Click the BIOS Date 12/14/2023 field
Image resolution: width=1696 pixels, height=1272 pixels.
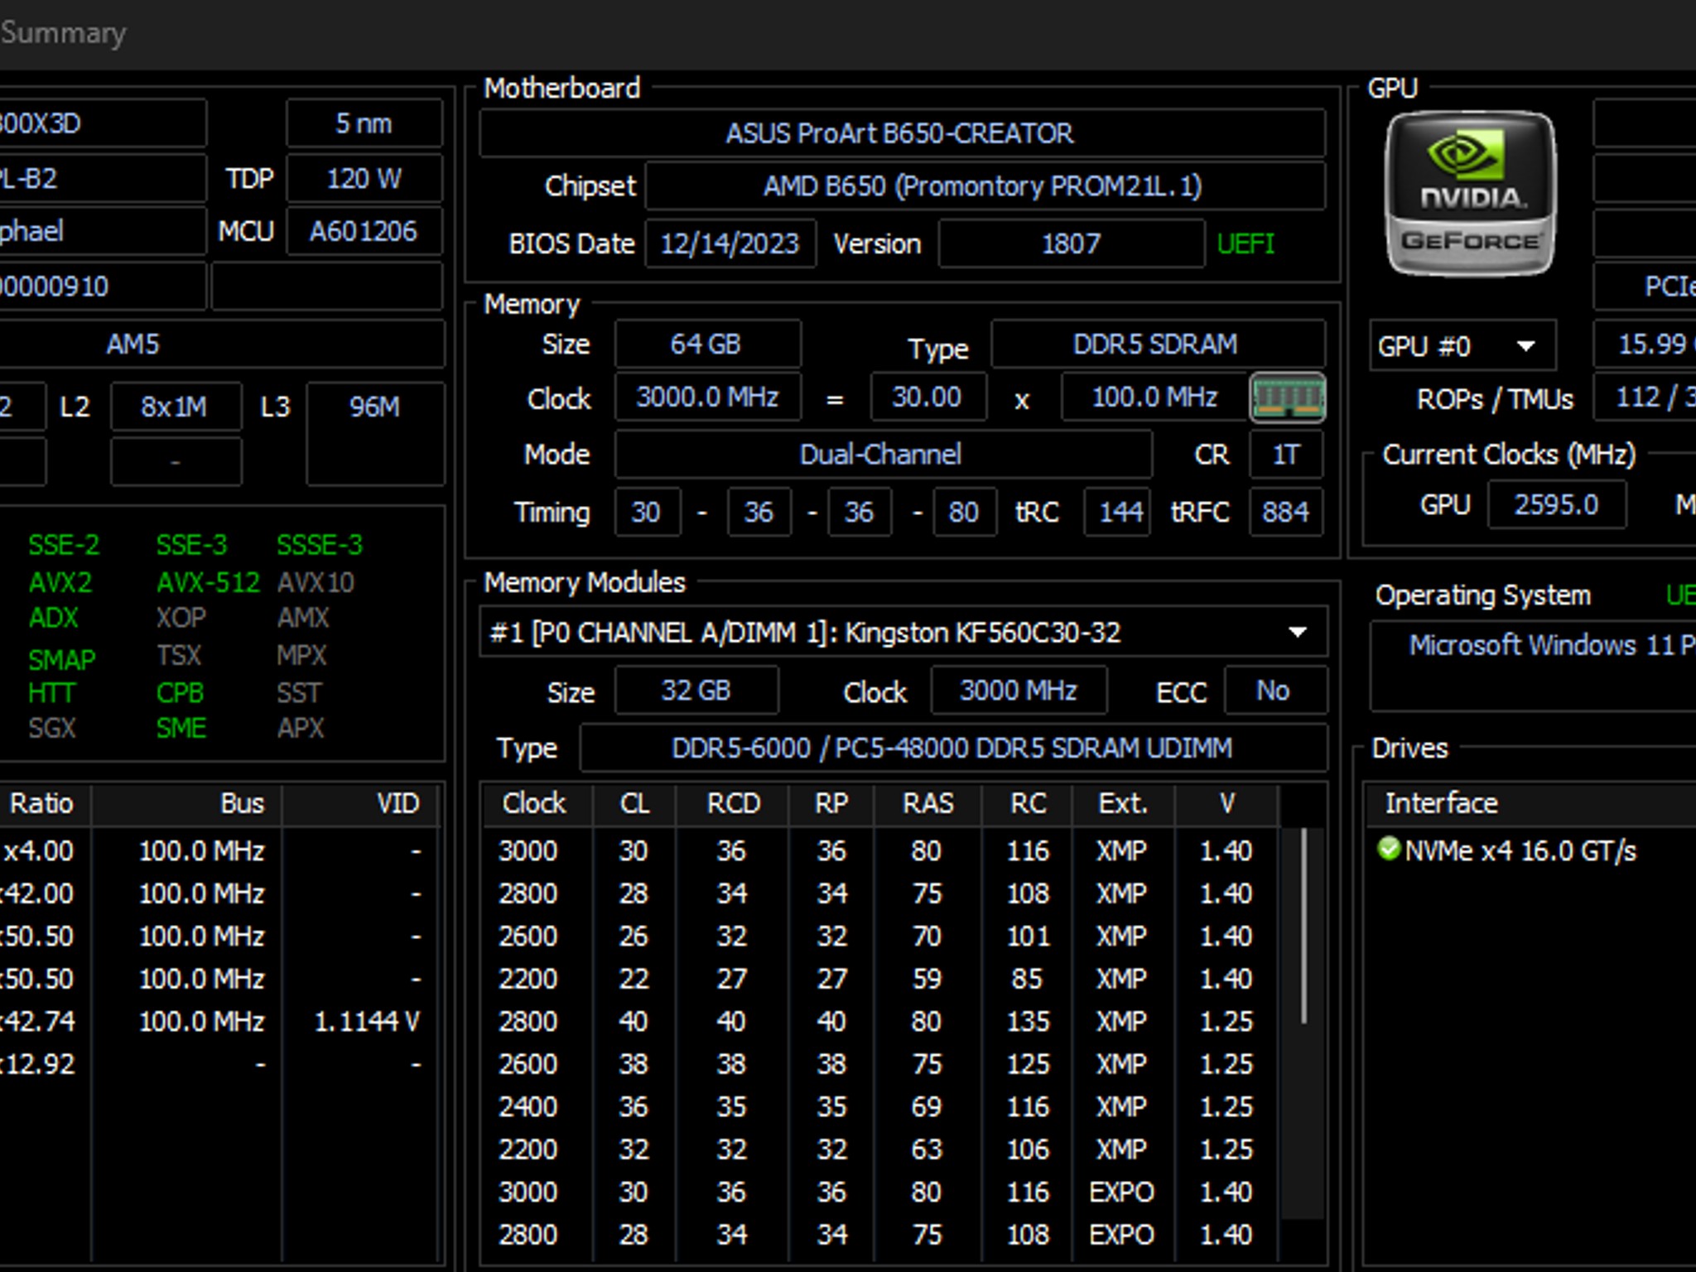click(x=730, y=243)
